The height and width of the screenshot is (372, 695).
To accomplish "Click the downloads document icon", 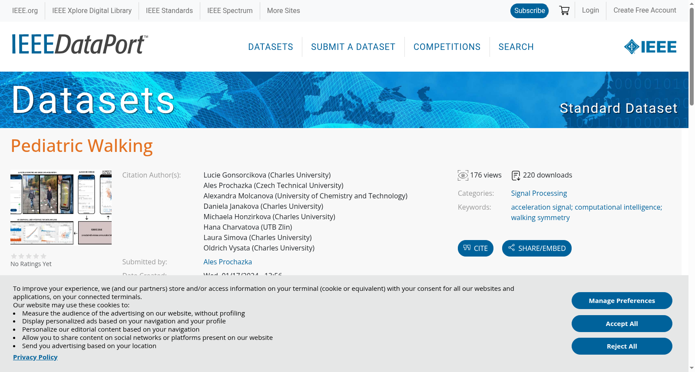I will point(516,175).
